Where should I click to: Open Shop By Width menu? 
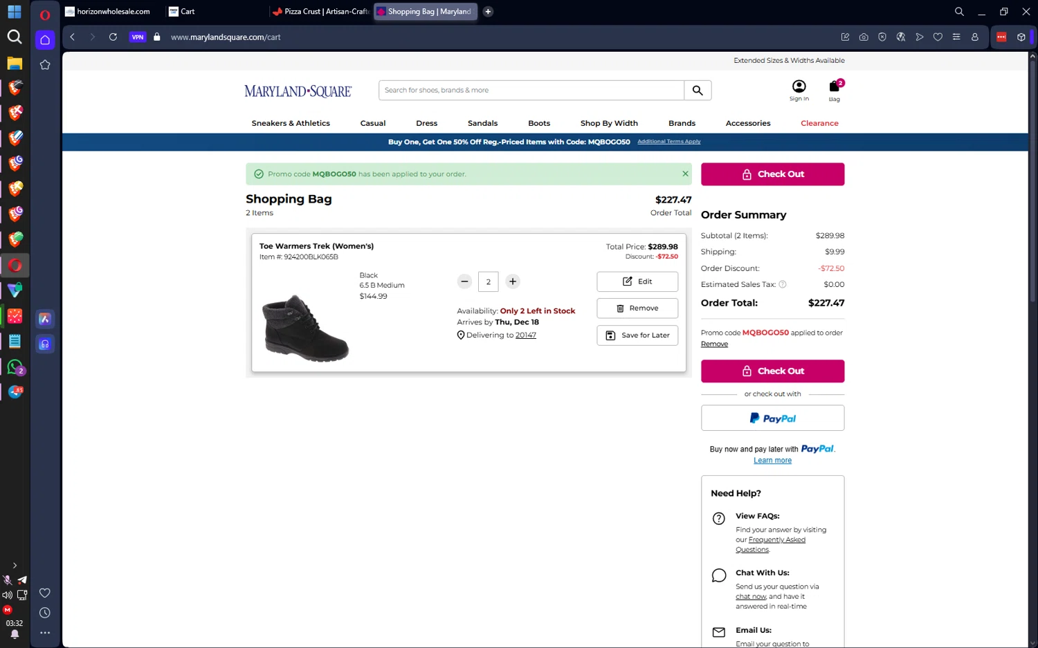[609, 123]
